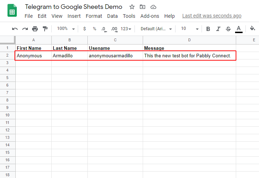This screenshot has height=178, width=259.
Task: Check the cloud save status icon
Action: click(x=153, y=7)
